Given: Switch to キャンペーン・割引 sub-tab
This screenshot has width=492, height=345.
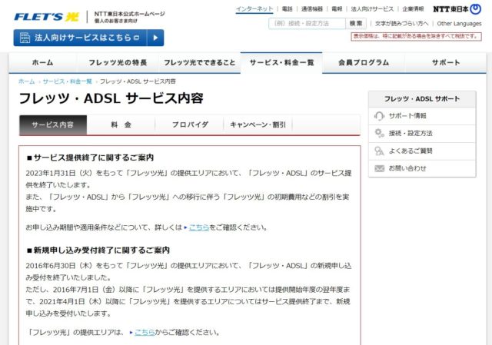Looking at the screenshot, I should [x=258, y=124].
